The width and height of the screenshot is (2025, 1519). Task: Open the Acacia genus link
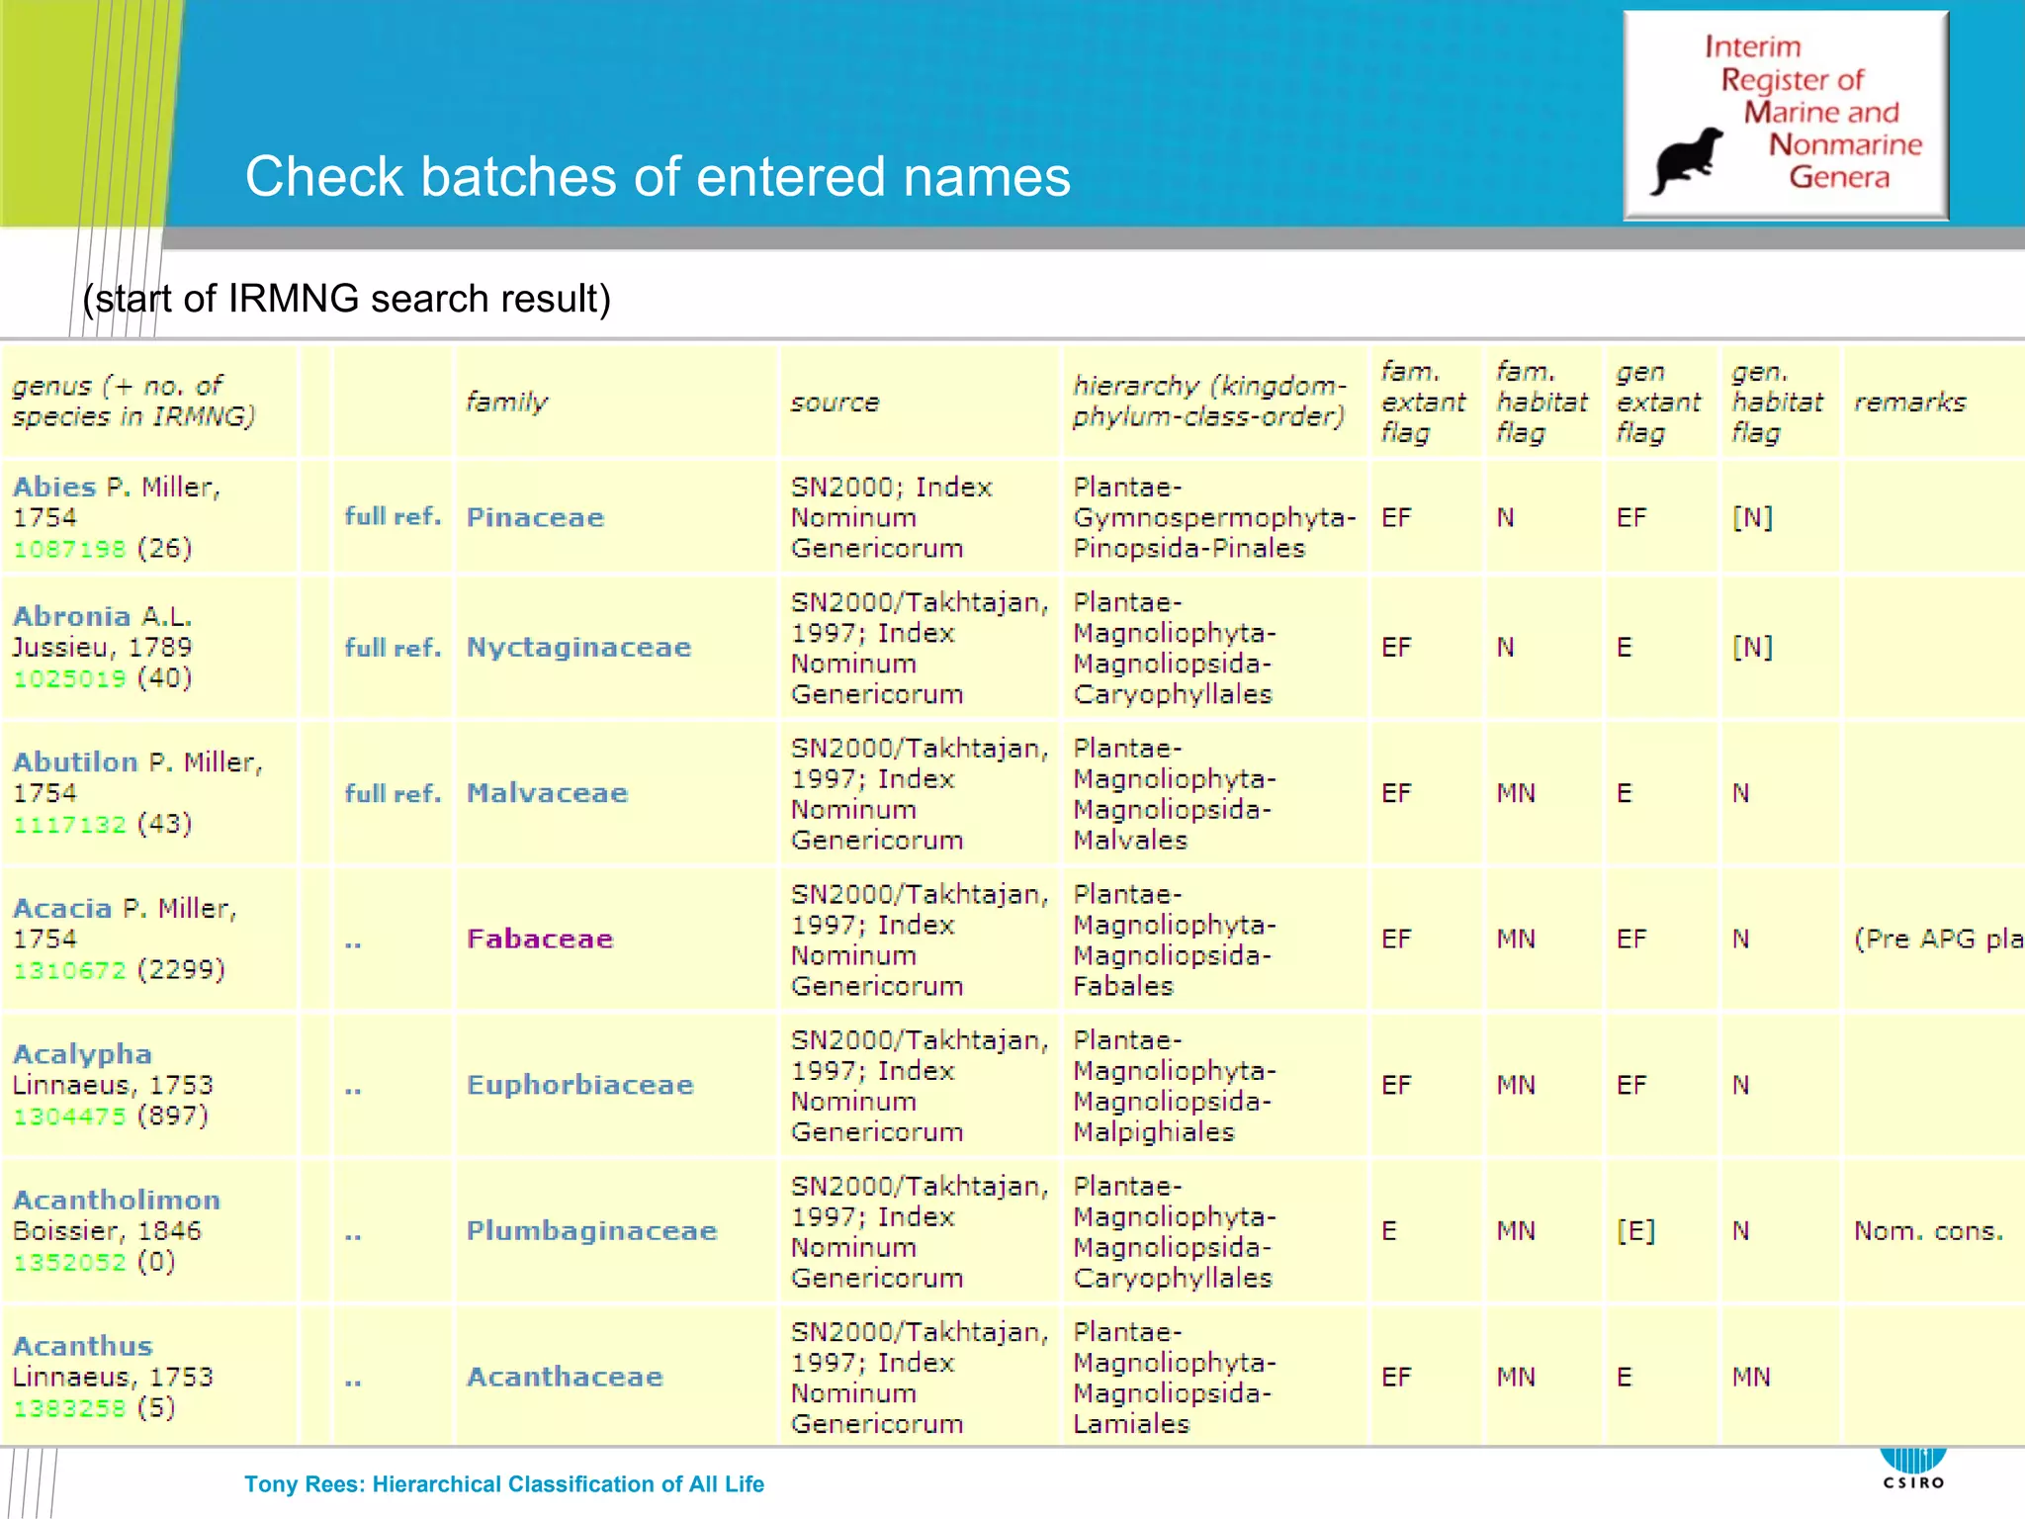point(61,908)
